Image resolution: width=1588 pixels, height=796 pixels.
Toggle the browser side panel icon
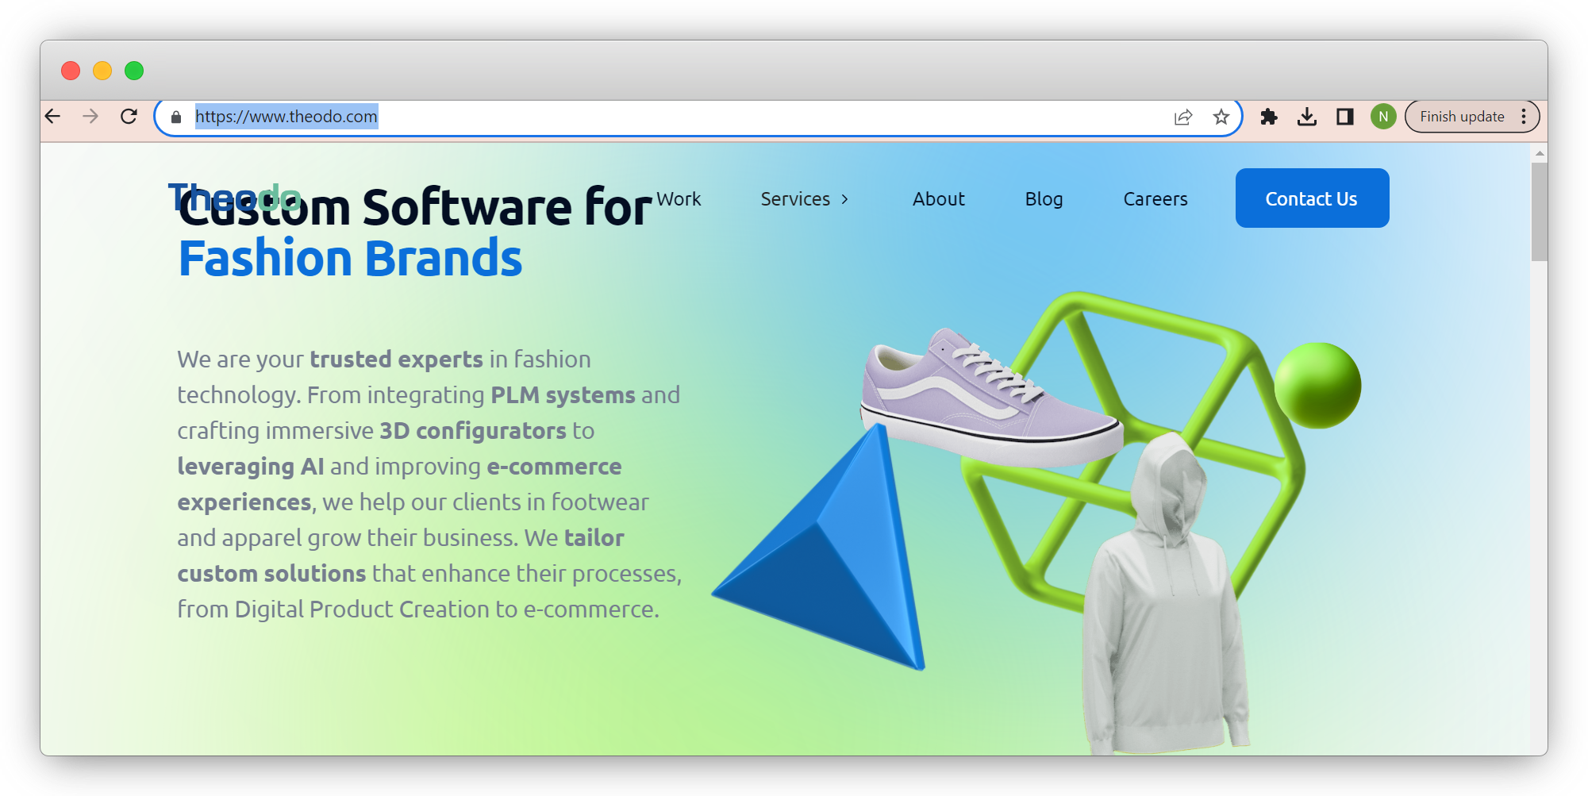tap(1345, 117)
